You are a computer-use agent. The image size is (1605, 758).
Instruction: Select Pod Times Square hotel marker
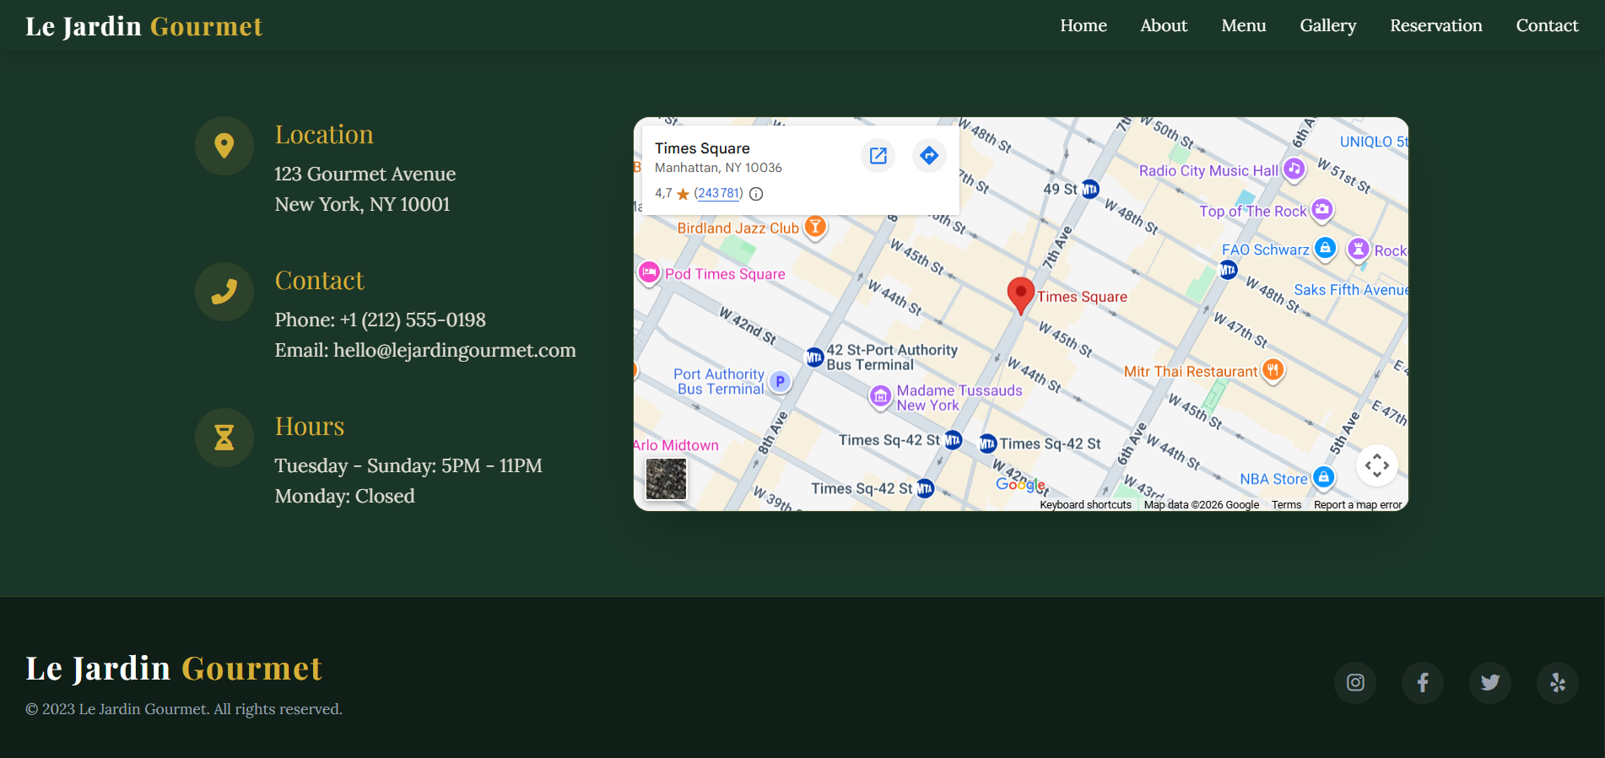649,273
